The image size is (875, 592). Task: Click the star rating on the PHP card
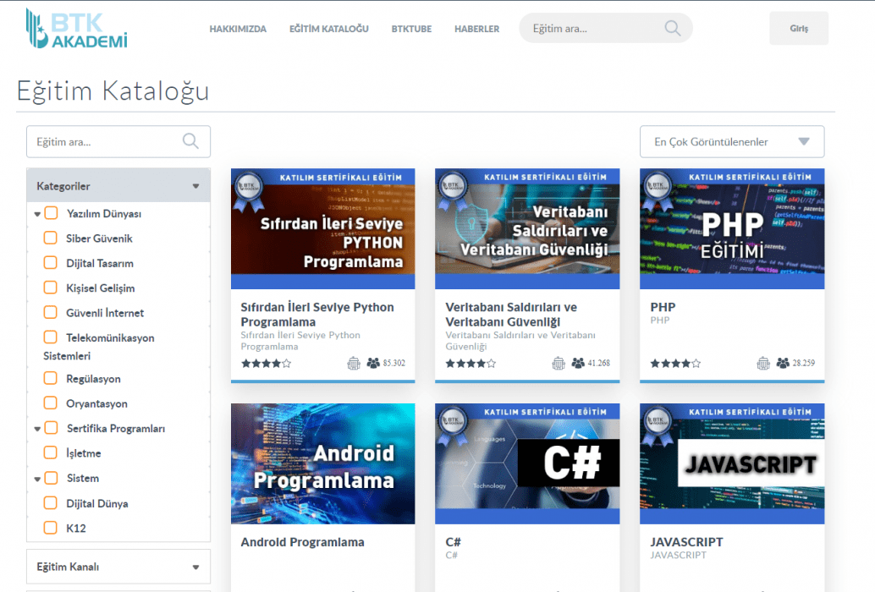[675, 364]
